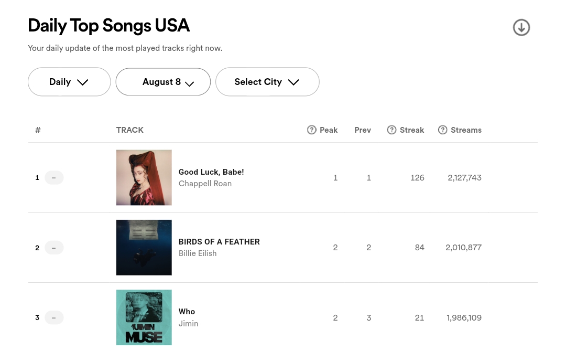This screenshot has height=351, width=566.
Task: Click the Streak help question-mark icon
Action: [391, 130]
